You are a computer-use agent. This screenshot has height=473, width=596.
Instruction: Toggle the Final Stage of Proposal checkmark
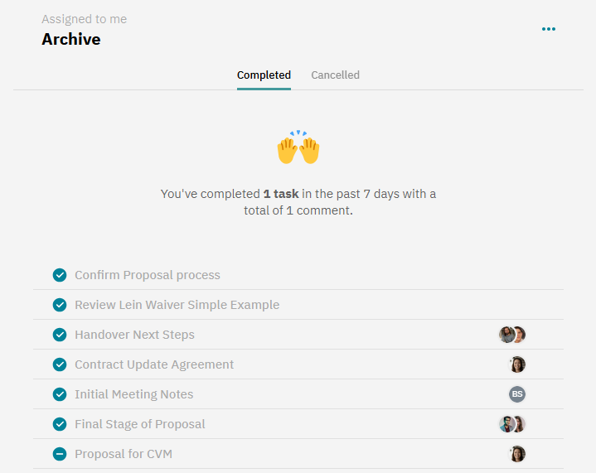click(x=60, y=424)
